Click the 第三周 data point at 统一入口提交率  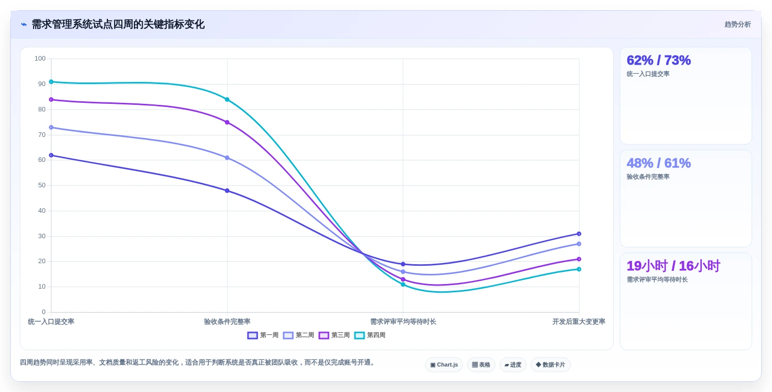click(x=51, y=100)
